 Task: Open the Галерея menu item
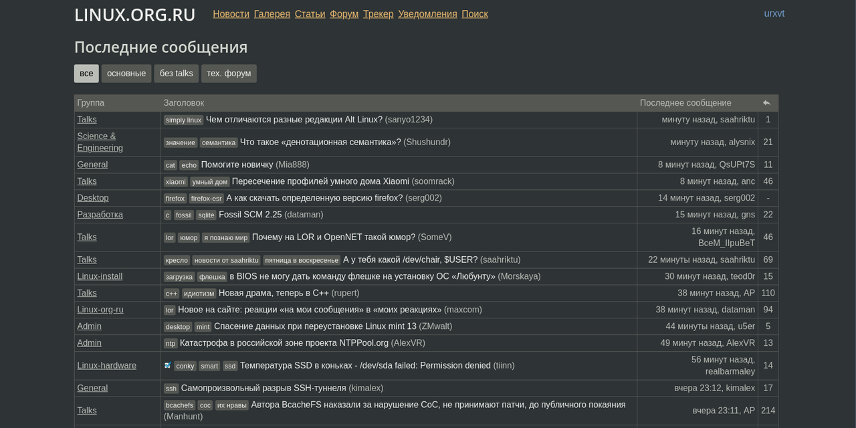272,14
